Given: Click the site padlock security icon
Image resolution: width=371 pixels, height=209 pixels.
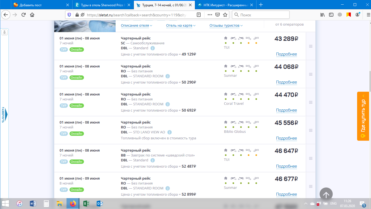Looking at the screenshot, I should pos(77,15).
